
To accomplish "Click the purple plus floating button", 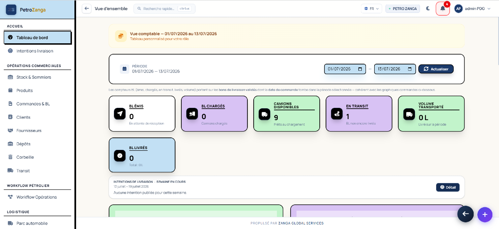I will coord(484,214).
